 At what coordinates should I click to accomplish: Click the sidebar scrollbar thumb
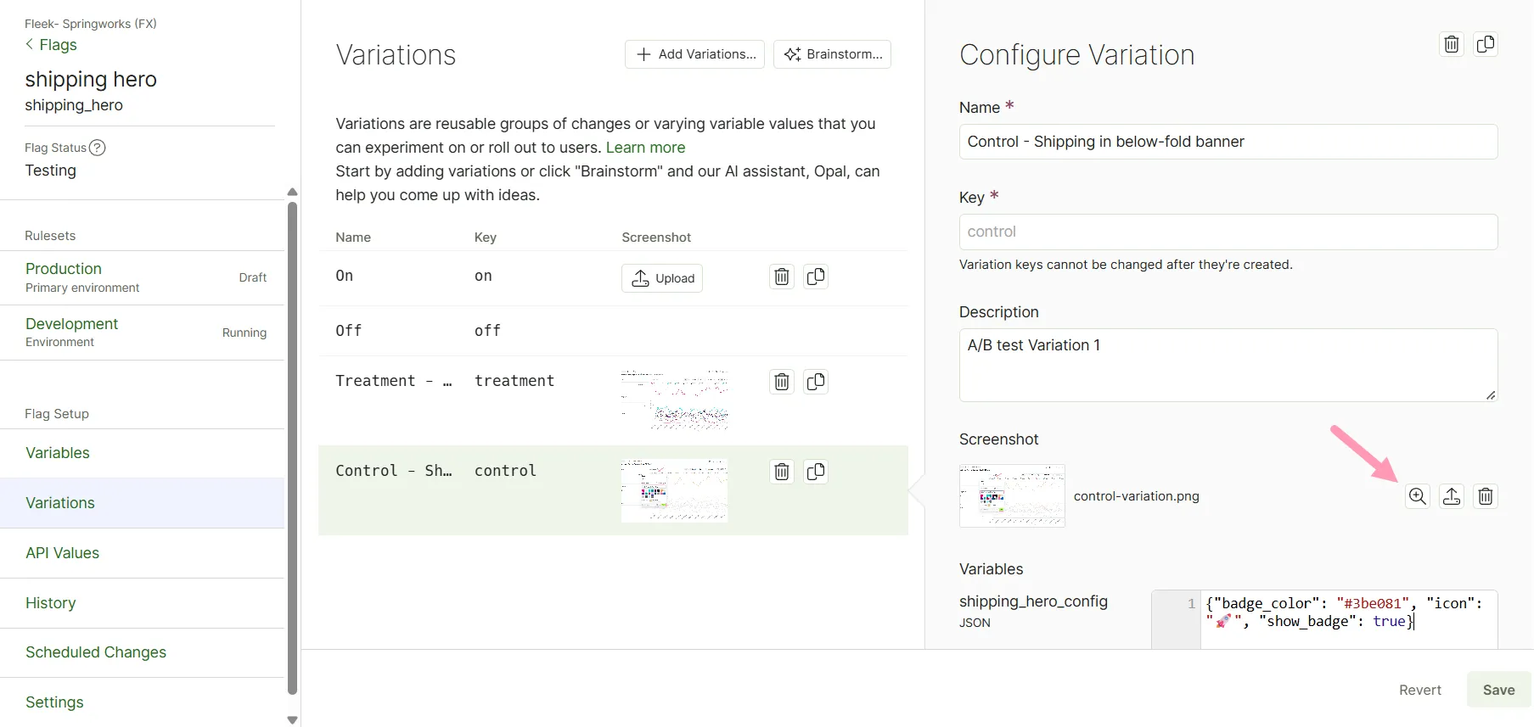pyautogui.click(x=292, y=449)
